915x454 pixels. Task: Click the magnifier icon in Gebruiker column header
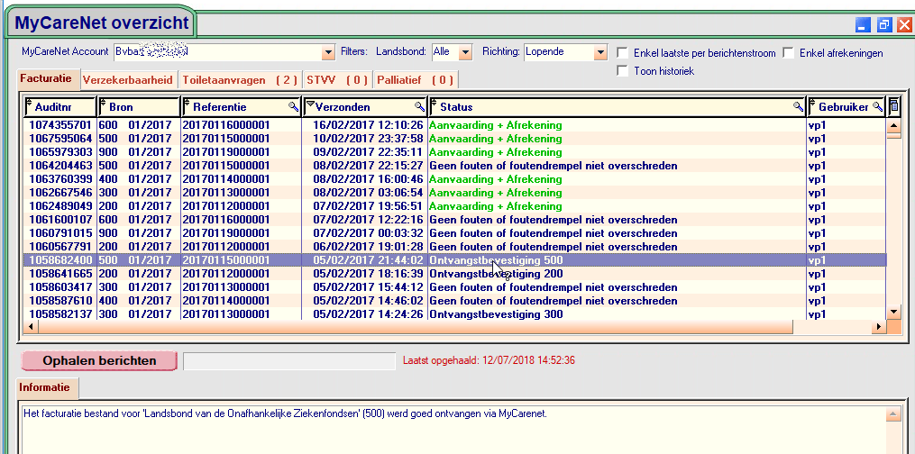click(x=876, y=107)
